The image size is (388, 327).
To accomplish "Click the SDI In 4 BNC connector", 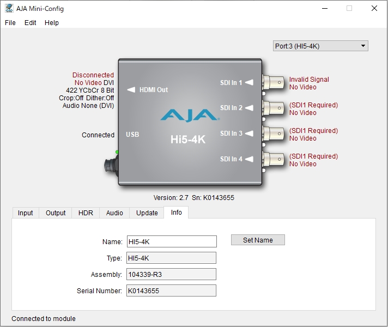I will [x=274, y=160].
